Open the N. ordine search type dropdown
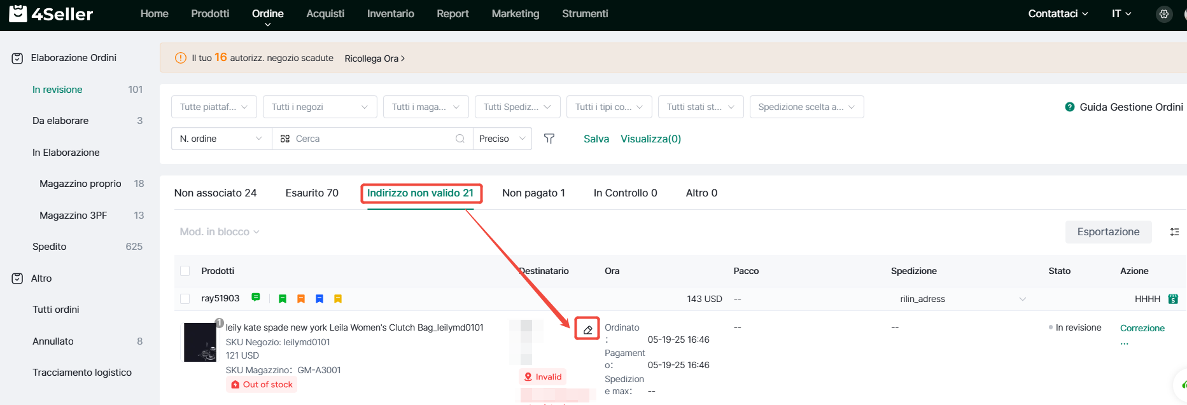Image resolution: width=1187 pixels, height=405 pixels. click(221, 139)
